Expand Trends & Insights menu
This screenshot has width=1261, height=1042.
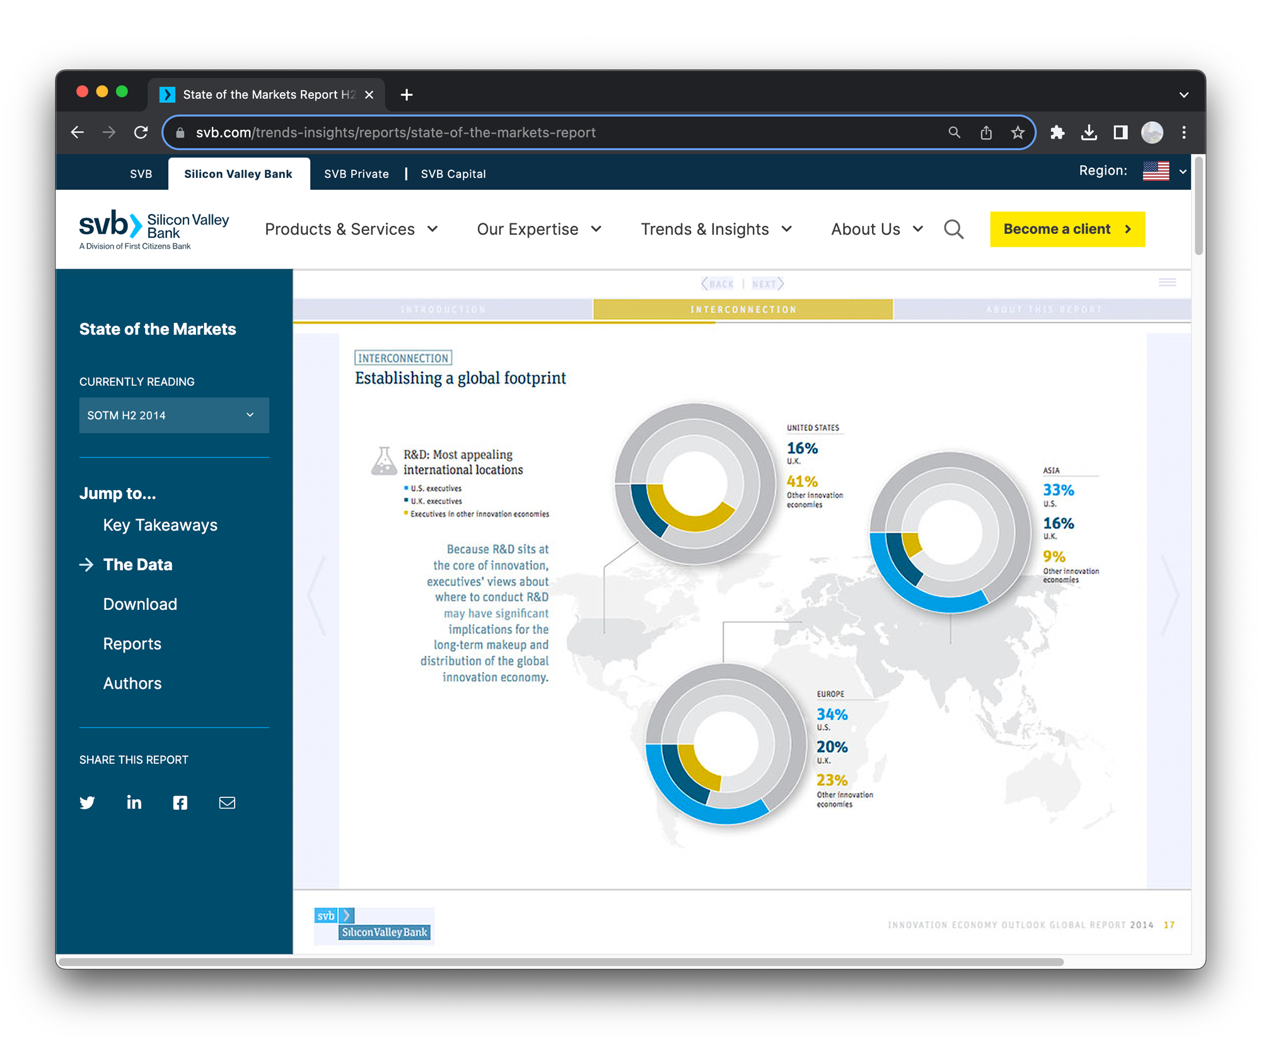click(x=716, y=230)
